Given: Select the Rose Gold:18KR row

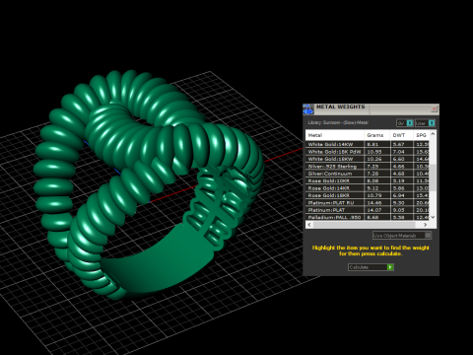Looking at the screenshot, I should pyautogui.click(x=368, y=195).
